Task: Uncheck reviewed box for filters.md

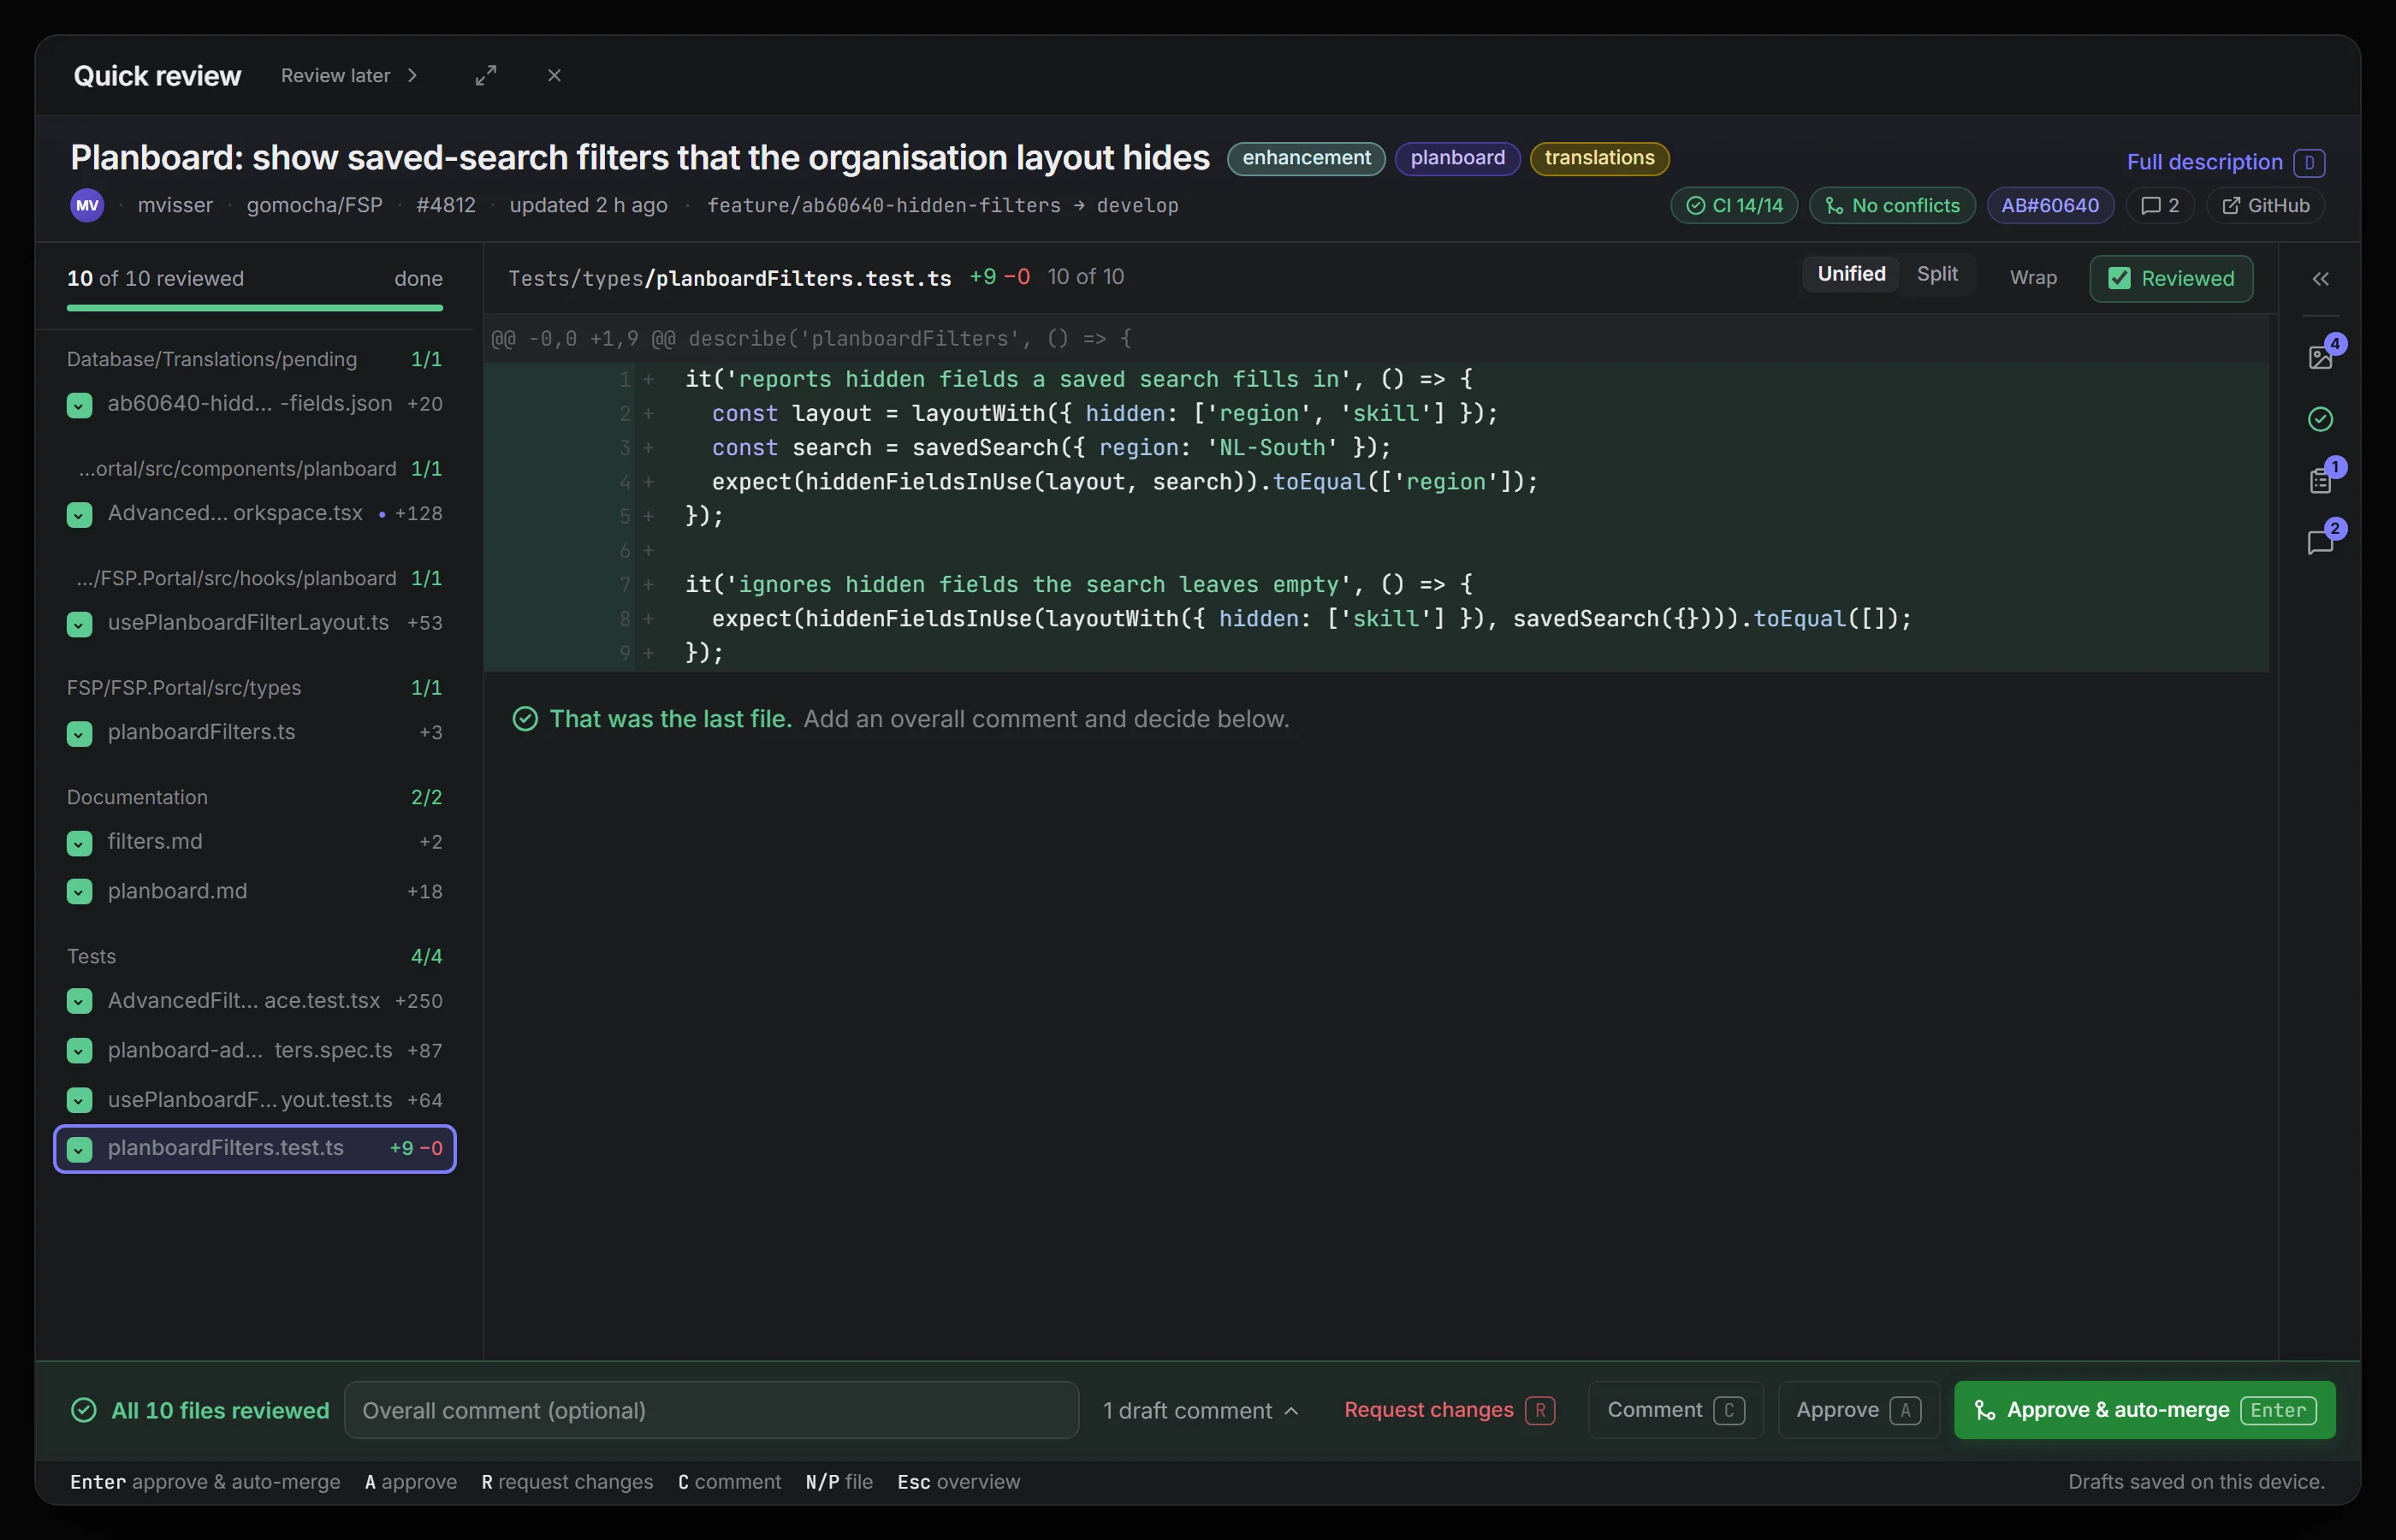Action: pyautogui.click(x=79, y=843)
